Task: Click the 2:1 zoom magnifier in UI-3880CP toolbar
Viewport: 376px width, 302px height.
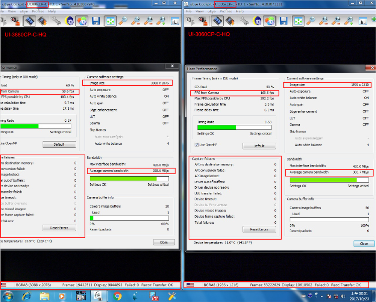Action: click(161, 21)
